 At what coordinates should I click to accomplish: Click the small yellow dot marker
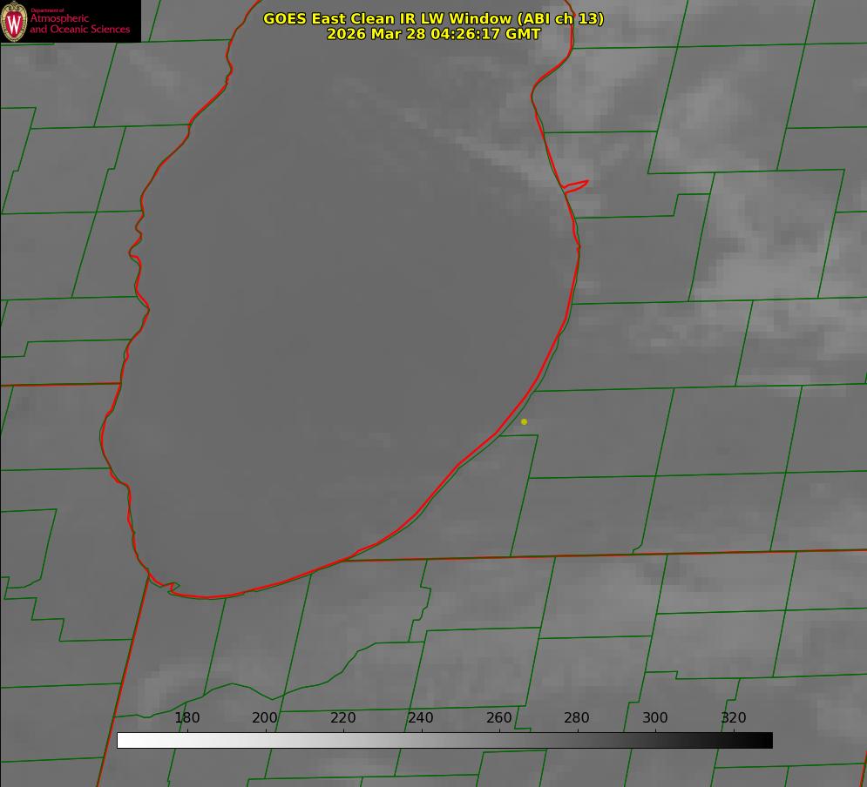click(524, 421)
